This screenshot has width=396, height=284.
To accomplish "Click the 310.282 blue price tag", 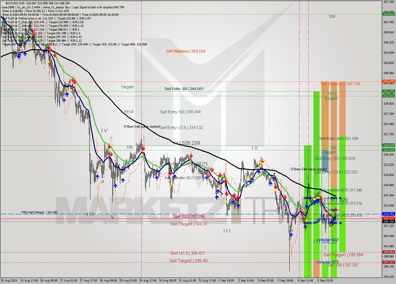I will [389, 214].
